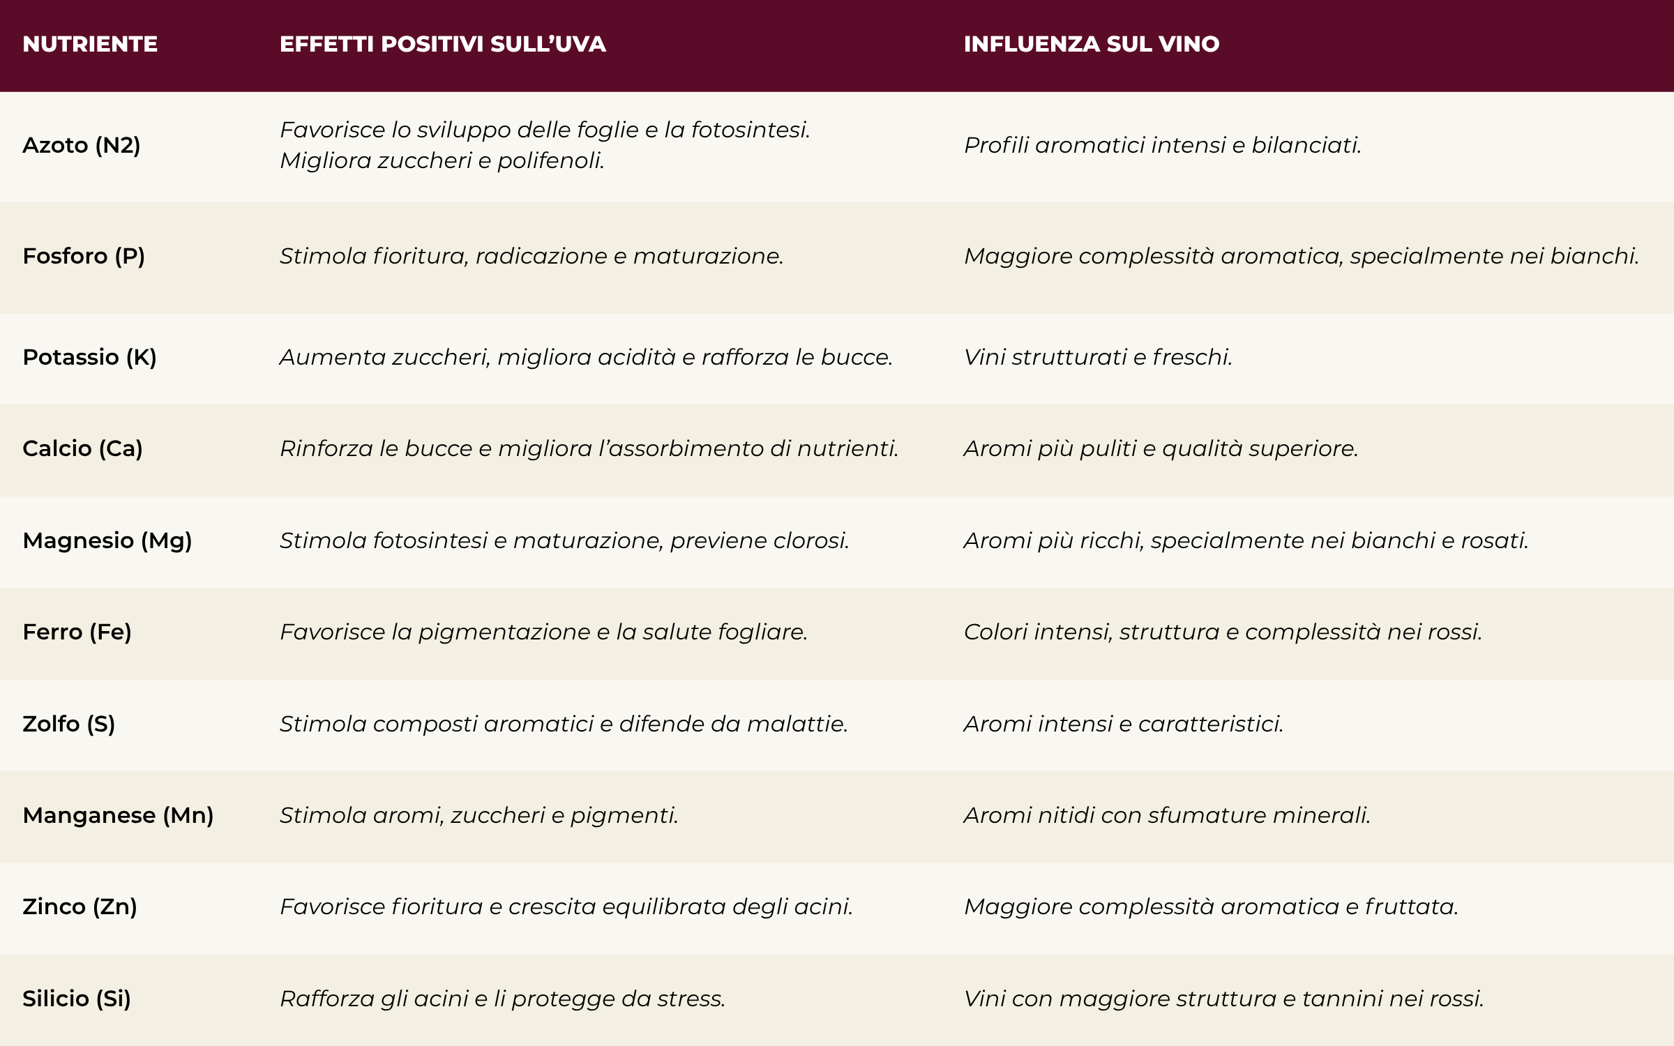This screenshot has height=1046, width=1674.
Task: Click "Aromi più puliti e qualità superiore."
Action: (x=1161, y=448)
